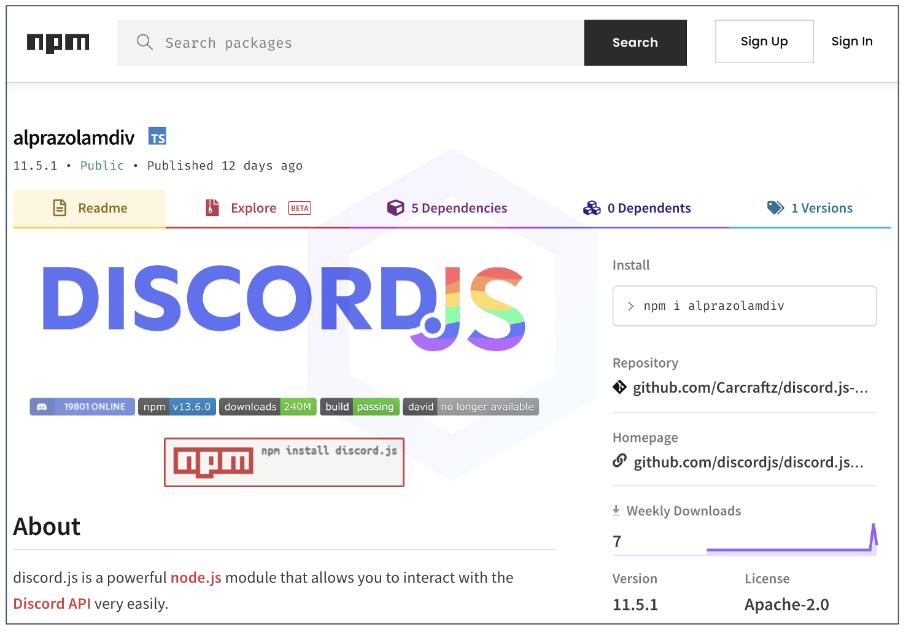Open the Readme tab
This screenshot has height=632, width=906.
90,209
